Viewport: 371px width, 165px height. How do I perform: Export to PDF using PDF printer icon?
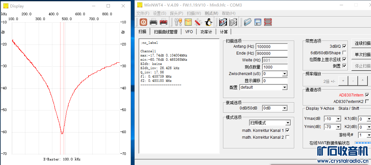pyautogui.click(x=164, y=22)
